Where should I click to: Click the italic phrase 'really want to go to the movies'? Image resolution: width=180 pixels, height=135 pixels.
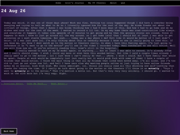25,56
